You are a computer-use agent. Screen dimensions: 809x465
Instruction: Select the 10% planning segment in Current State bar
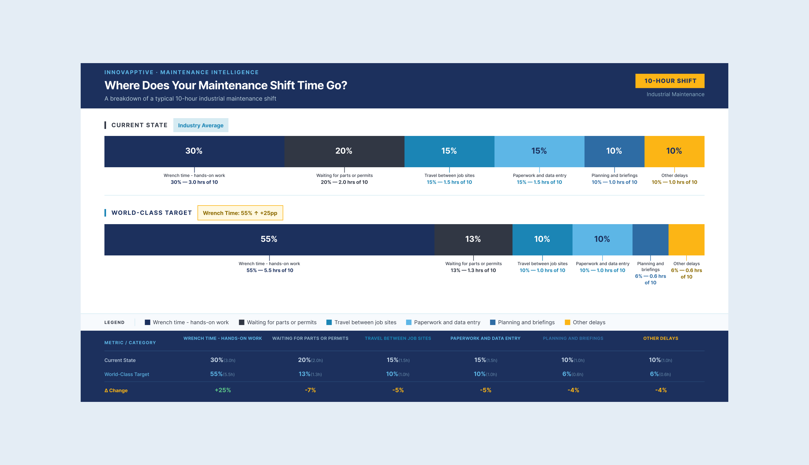(614, 151)
